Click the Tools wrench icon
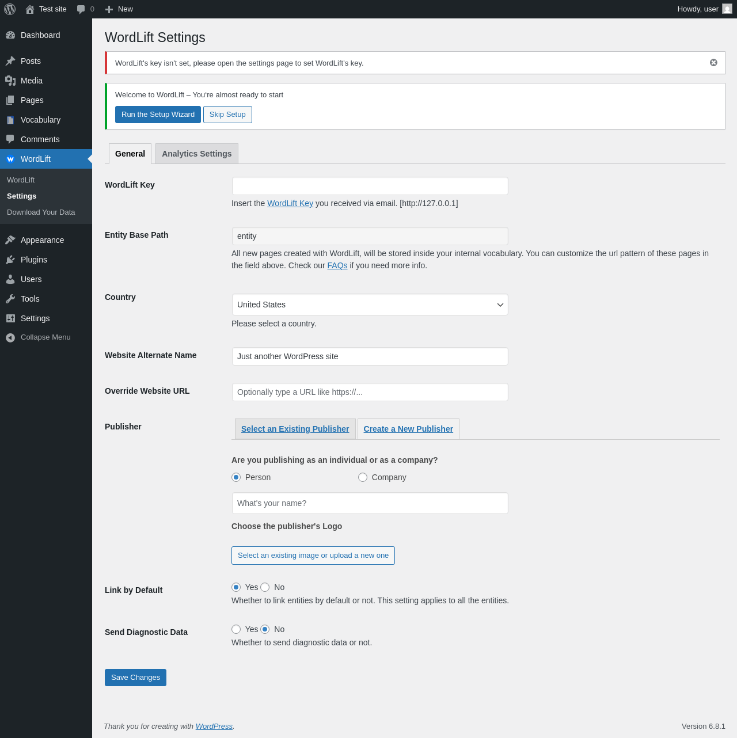 (x=10, y=299)
